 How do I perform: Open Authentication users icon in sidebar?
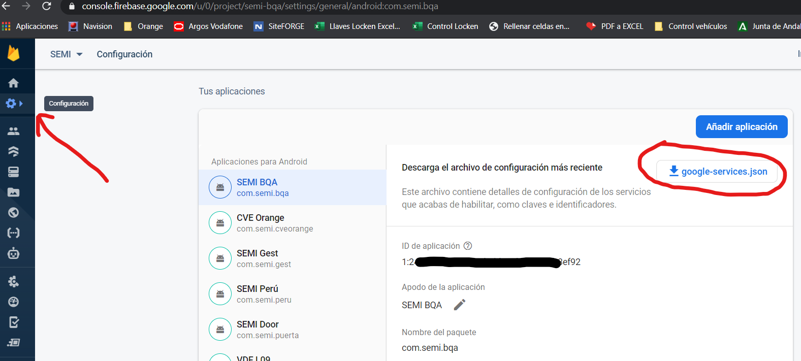(14, 131)
